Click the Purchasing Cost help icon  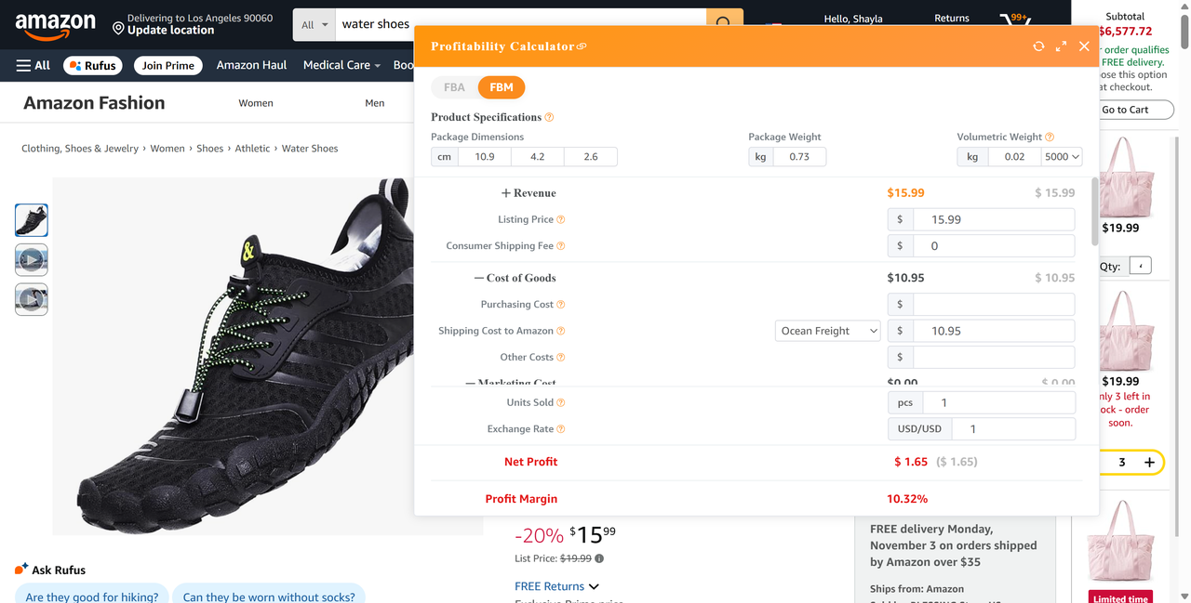pos(561,305)
